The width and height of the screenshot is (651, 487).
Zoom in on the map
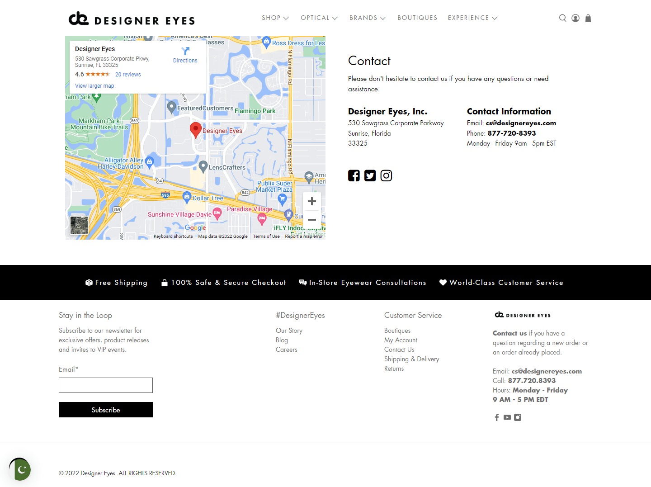pyautogui.click(x=311, y=201)
